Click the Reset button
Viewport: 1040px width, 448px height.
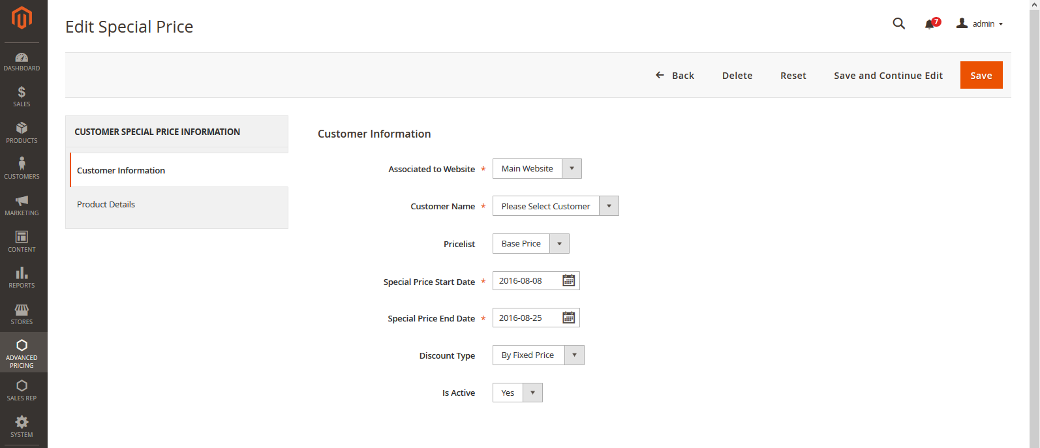click(793, 76)
